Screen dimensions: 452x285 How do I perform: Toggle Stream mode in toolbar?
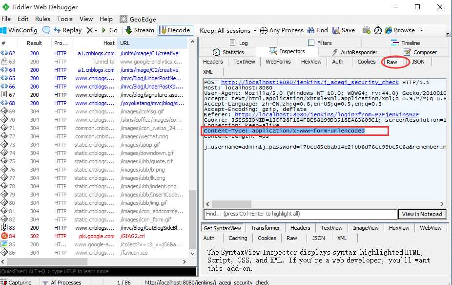click(140, 30)
